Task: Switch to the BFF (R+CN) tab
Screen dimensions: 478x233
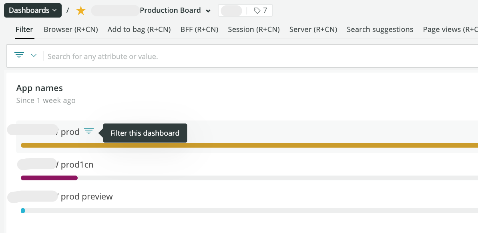Action: click(199, 29)
